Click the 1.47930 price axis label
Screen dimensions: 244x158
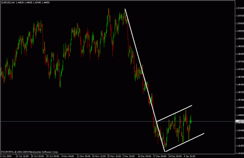tap(240, 61)
